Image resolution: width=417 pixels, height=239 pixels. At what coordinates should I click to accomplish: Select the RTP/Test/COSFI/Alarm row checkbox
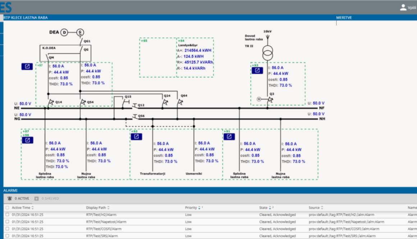7,229
